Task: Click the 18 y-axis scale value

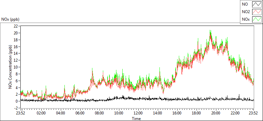Action: click(16, 40)
